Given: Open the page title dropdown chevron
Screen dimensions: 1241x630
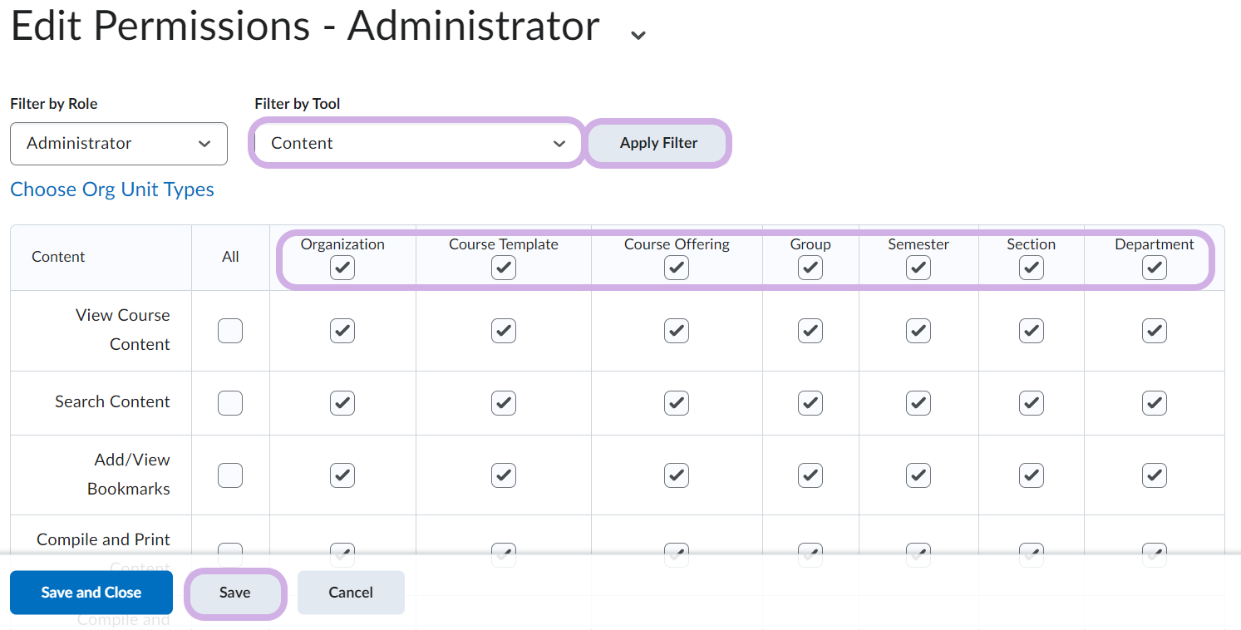Looking at the screenshot, I should [638, 35].
